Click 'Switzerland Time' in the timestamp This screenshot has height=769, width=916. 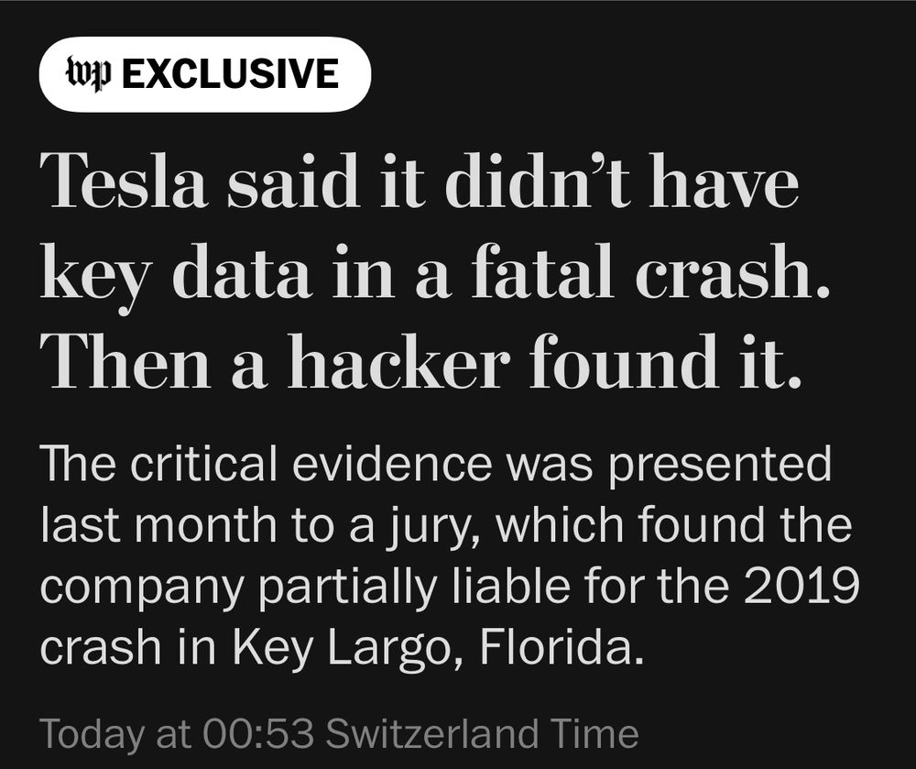(482, 732)
